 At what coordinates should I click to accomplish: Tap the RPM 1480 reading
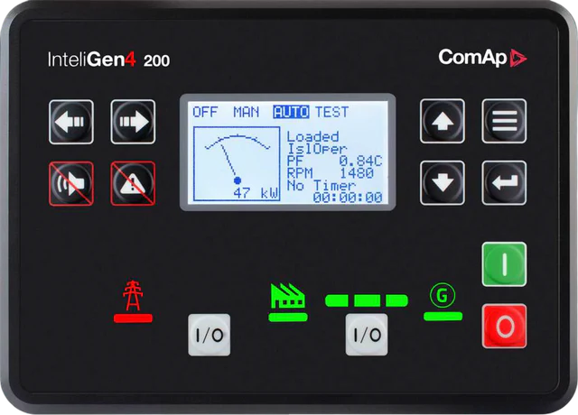point(331,172)
